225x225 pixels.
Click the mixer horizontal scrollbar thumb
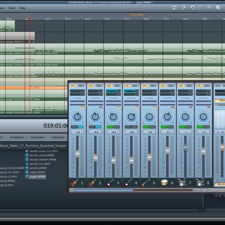click(x=103, y=190)
